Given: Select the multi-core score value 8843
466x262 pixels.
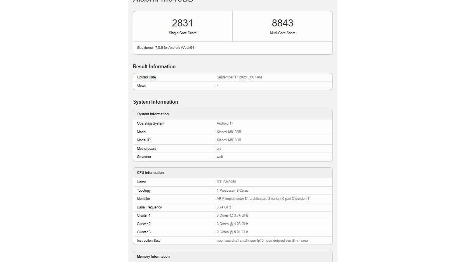Looking at the screenshot, I should [283, 23].
